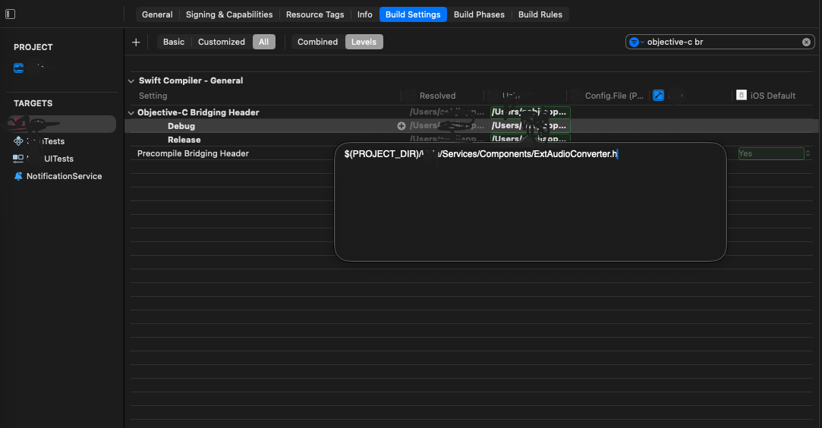Toggle the sidebar panel icon
Image resolution: width=822 pixels, height=428 pixels.
[10, 14]
